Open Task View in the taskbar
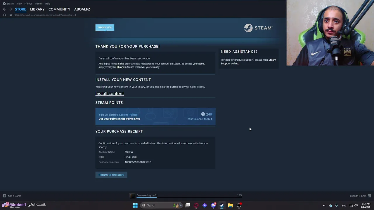Image resolution: width=374 pixels, height=210 pixels. point(188,205)
